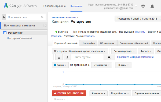The image size is (161, 102).
Task: Go to Главная страница
Action: click(x=54, y=6)
